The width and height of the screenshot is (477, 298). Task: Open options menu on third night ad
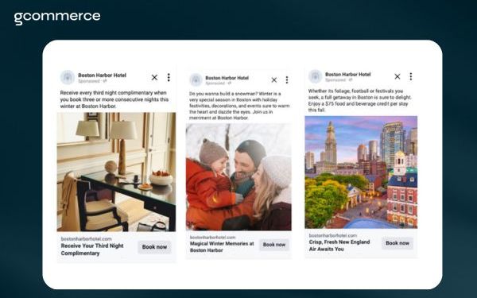click(169, 78)
